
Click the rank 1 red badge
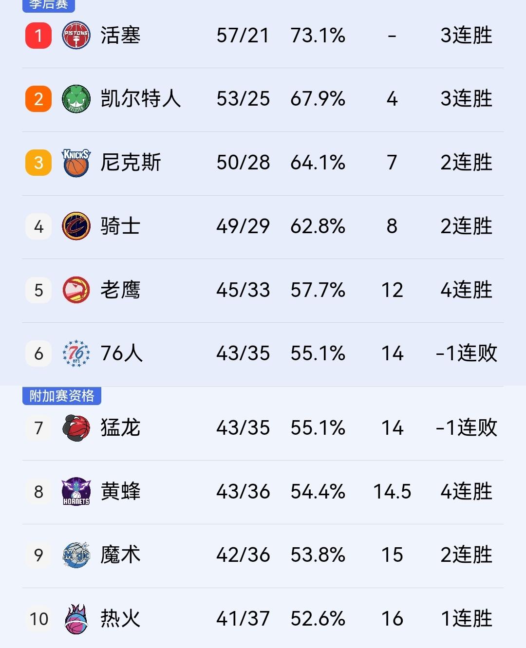click(38, 34)
